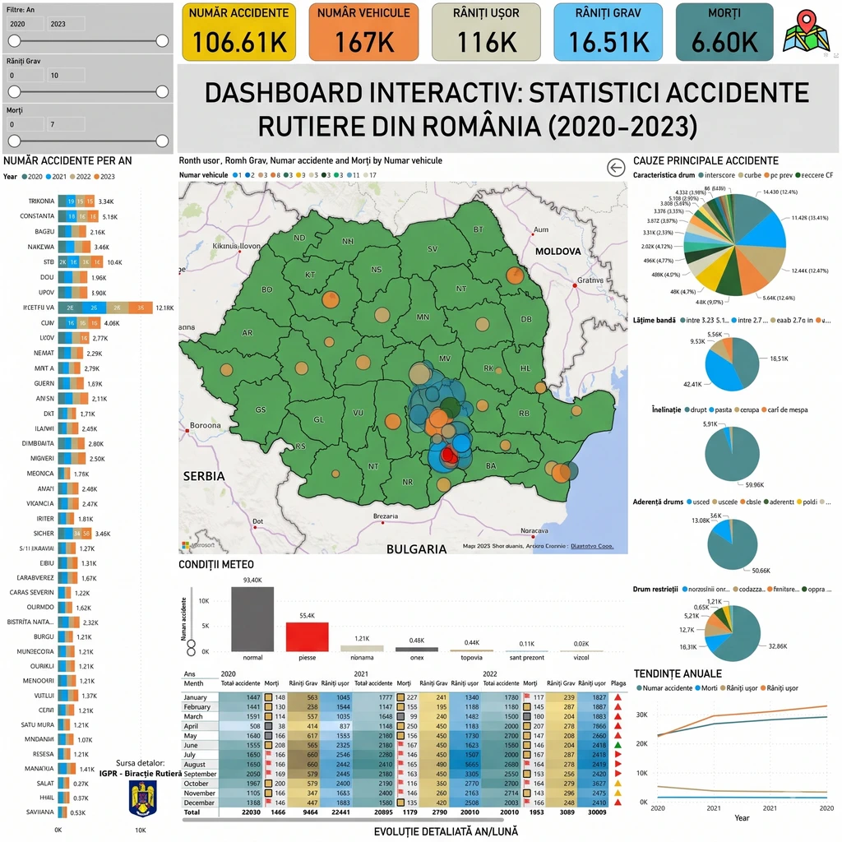Select the 'Numar accidente' trend legend item
The image size is (842, 842).
(664, 688)
